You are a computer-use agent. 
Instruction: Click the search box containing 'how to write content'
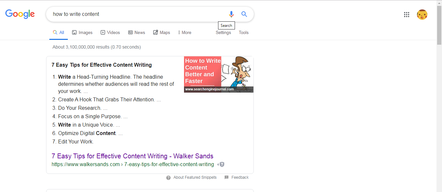click(136, 14)
